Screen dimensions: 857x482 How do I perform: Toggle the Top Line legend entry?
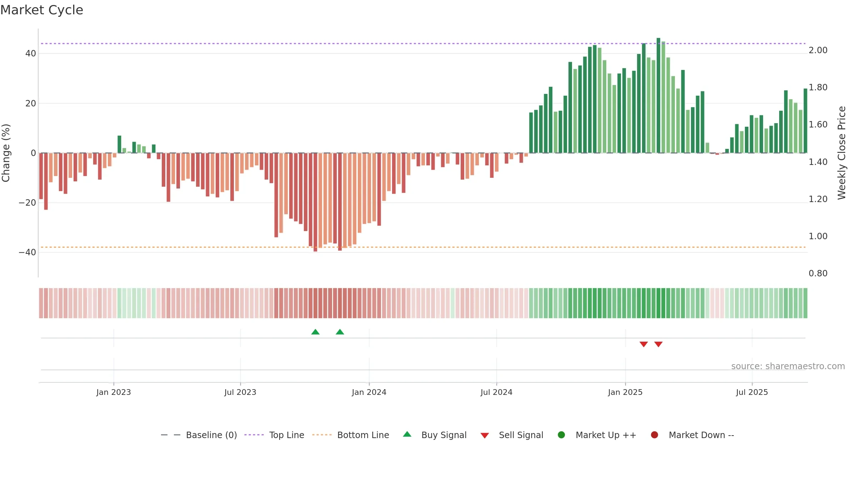pos(274,435)
